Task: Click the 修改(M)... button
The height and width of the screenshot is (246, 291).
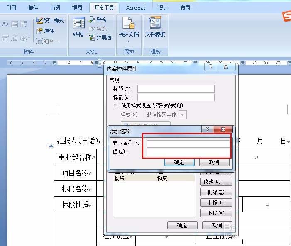Action: (216, 182)
